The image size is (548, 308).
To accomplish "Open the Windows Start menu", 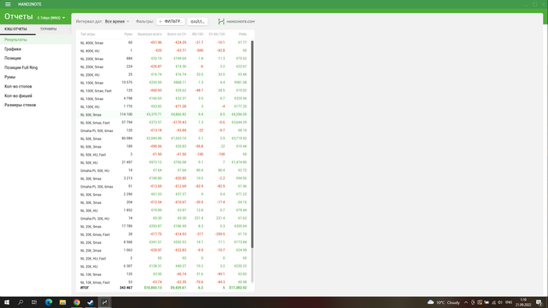I will [x=6, y=303].
